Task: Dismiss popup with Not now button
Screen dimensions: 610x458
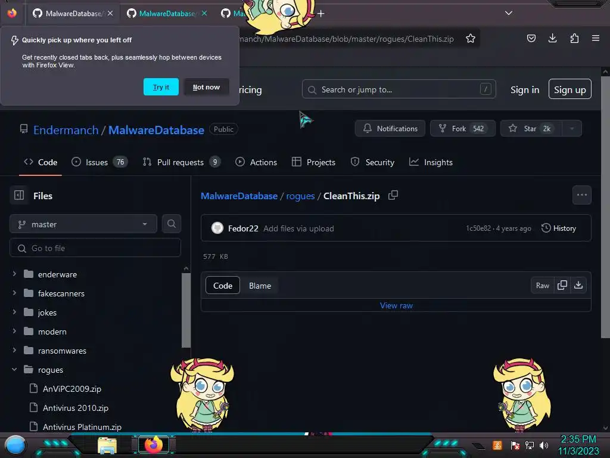Action: (206, 87)
